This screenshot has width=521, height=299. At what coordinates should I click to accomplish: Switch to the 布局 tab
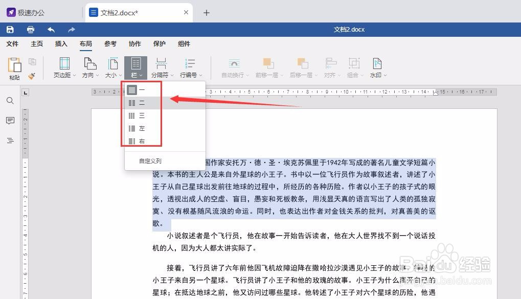(x=86, y=44)
